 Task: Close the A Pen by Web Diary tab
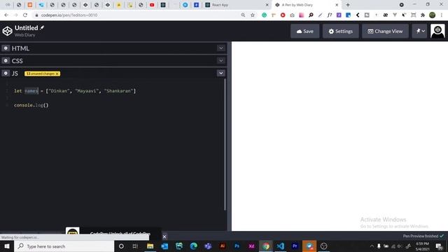(337, 5)
